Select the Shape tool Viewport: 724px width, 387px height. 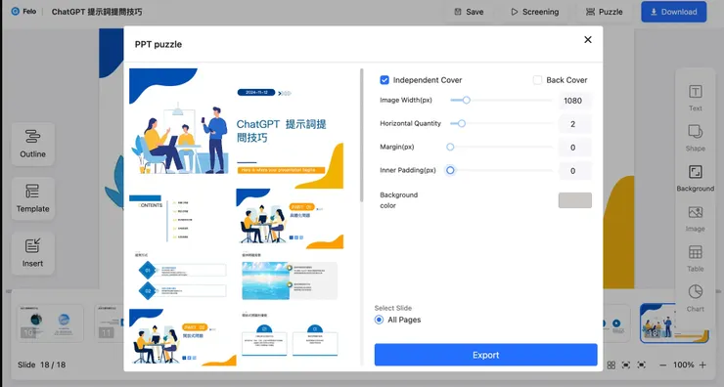(696, 138)
